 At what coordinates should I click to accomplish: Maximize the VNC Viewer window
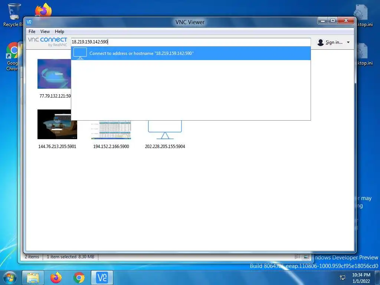click(x=333, y=21)
